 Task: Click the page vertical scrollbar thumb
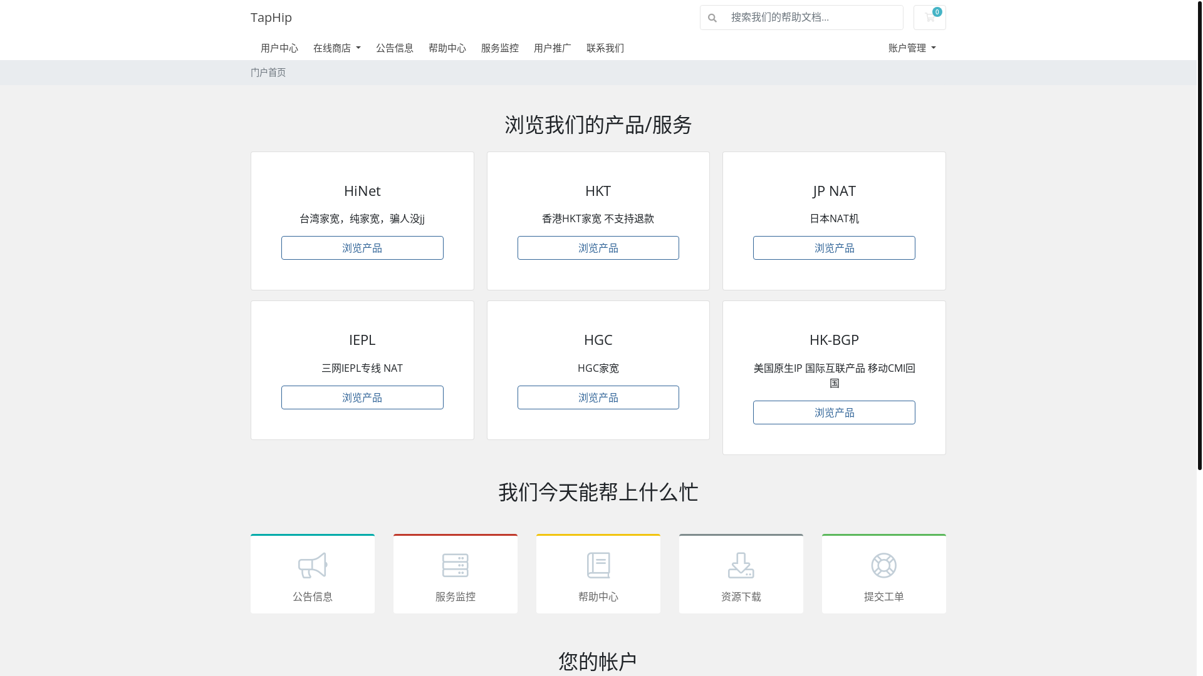coord(1200,235)
